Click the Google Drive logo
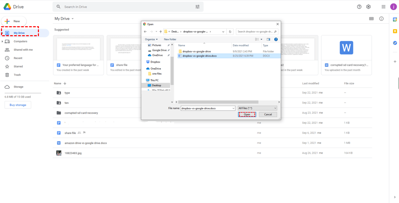The height and width of the screenshot is (203, 399). [8, 7]
